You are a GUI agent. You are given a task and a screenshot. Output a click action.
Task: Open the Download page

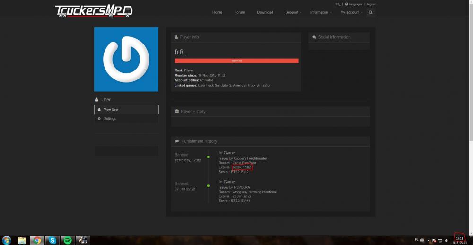click(x=265, y=12)
